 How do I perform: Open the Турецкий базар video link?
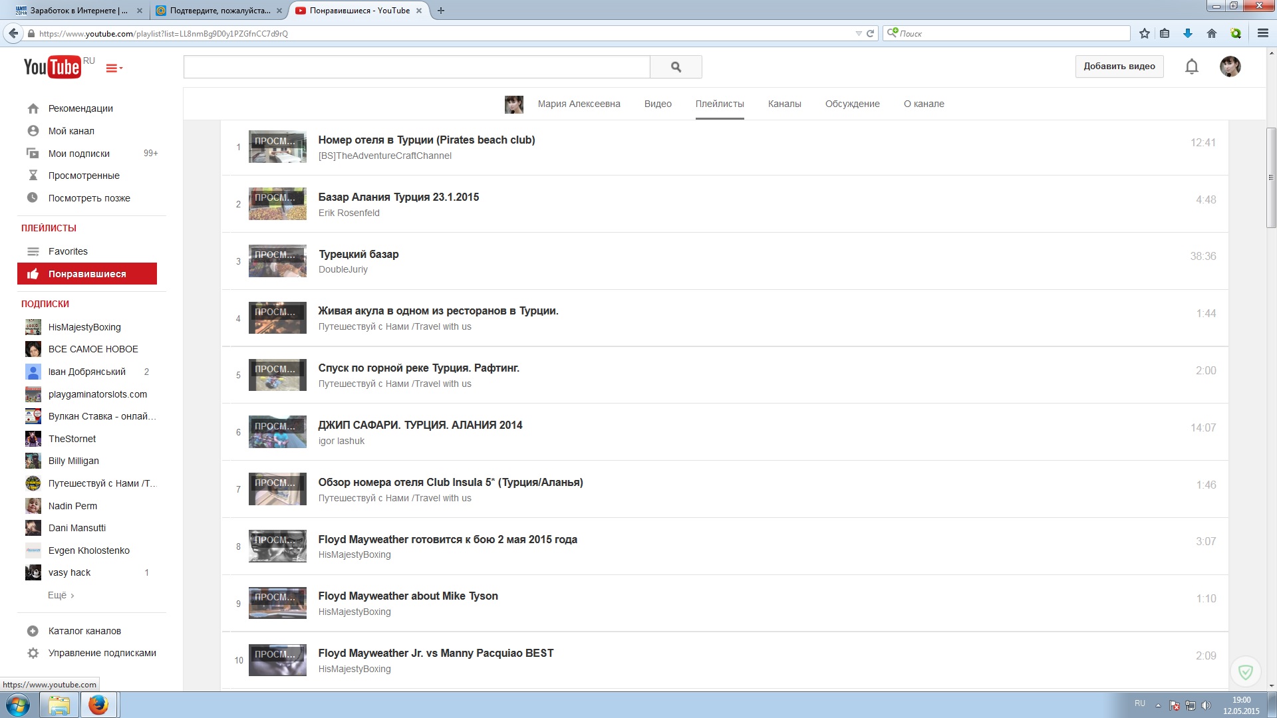[x=358, y=254]
